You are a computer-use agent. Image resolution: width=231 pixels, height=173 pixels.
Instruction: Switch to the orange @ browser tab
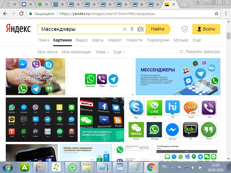pyautogui.click(x=56, y=4)
